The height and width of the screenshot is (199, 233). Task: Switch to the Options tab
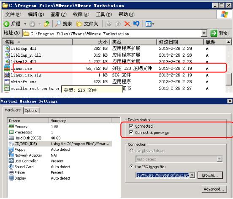click(31, 111)
